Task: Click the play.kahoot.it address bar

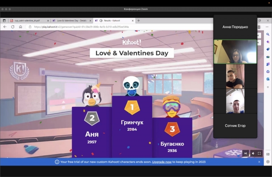Action: (x=120, y=27)
